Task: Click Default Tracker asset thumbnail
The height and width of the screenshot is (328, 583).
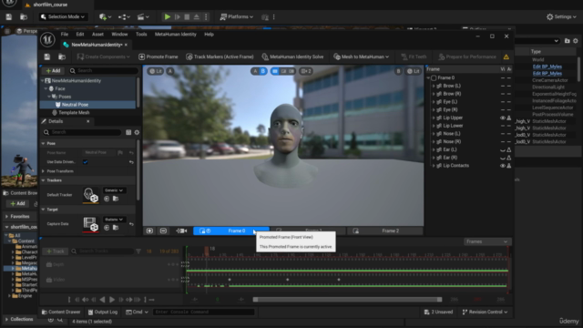Action: 90,194
